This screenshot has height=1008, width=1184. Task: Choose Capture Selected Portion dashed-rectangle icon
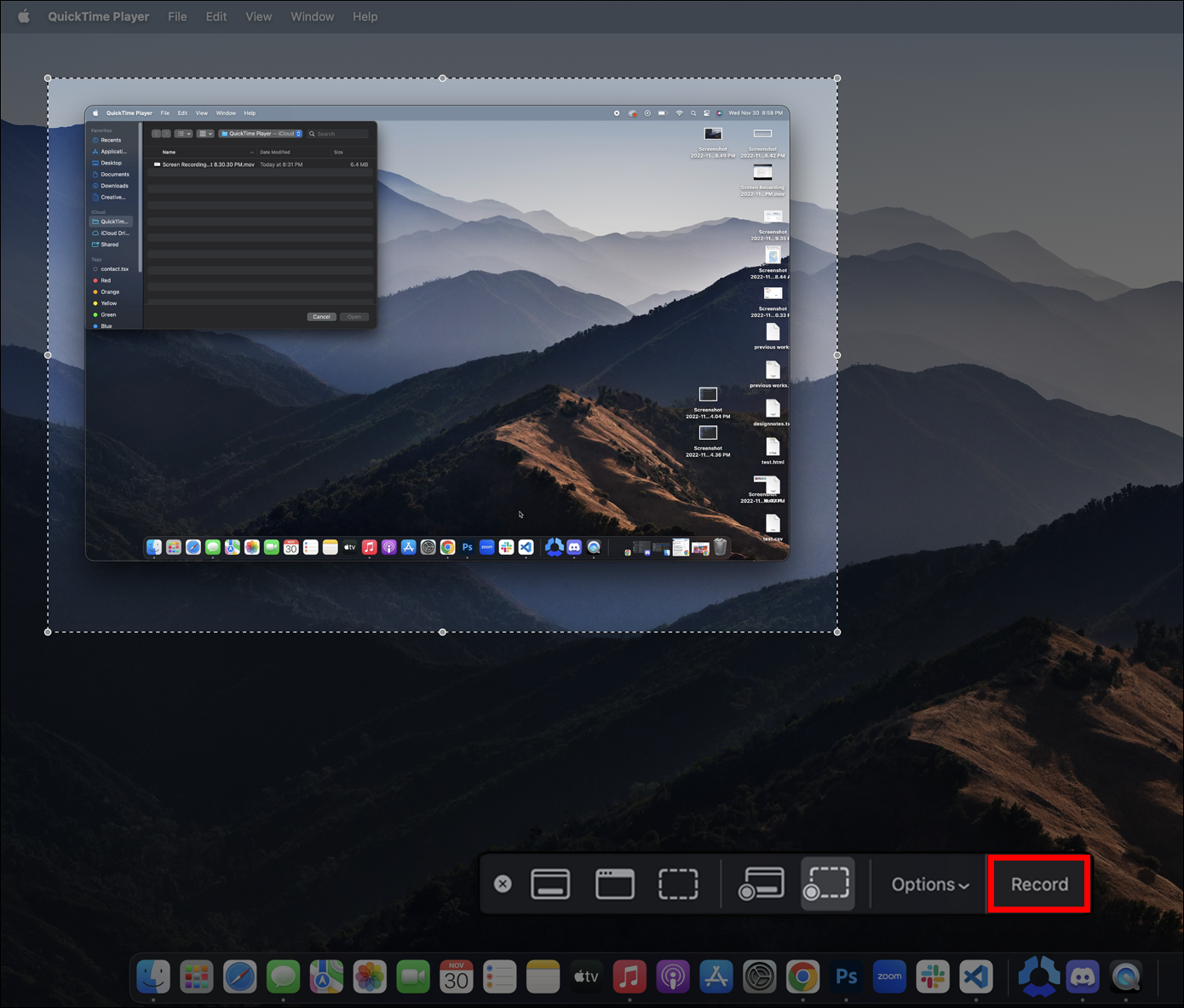678,884
